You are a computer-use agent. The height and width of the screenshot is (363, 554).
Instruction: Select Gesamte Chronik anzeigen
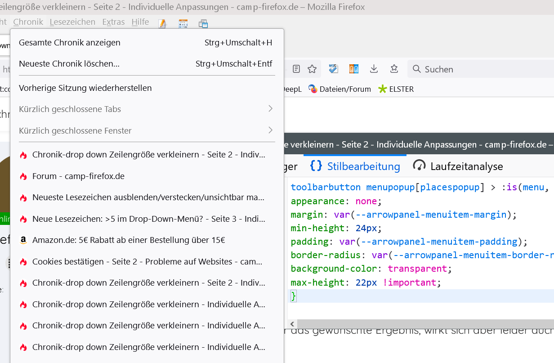[70, 43]
